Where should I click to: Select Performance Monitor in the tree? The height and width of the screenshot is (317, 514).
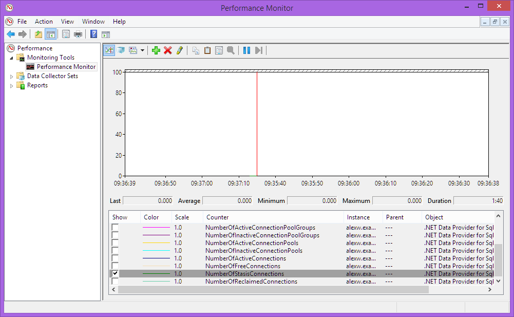(61, 66)
